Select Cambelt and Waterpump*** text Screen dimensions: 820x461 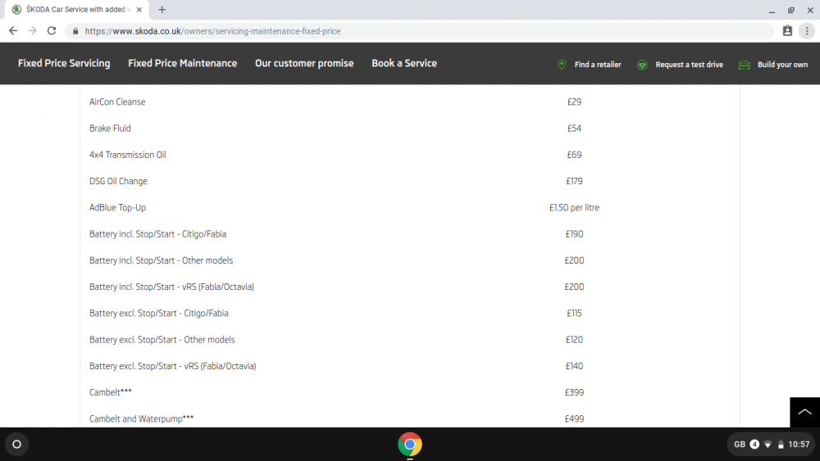pyautogui.click(x=141, y=418)
